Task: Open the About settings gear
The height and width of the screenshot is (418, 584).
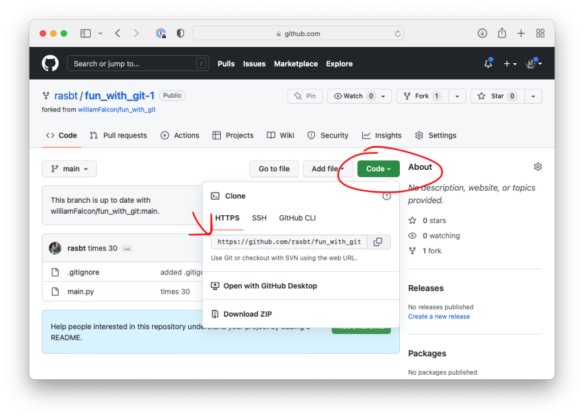Action: tap(537, 166)
